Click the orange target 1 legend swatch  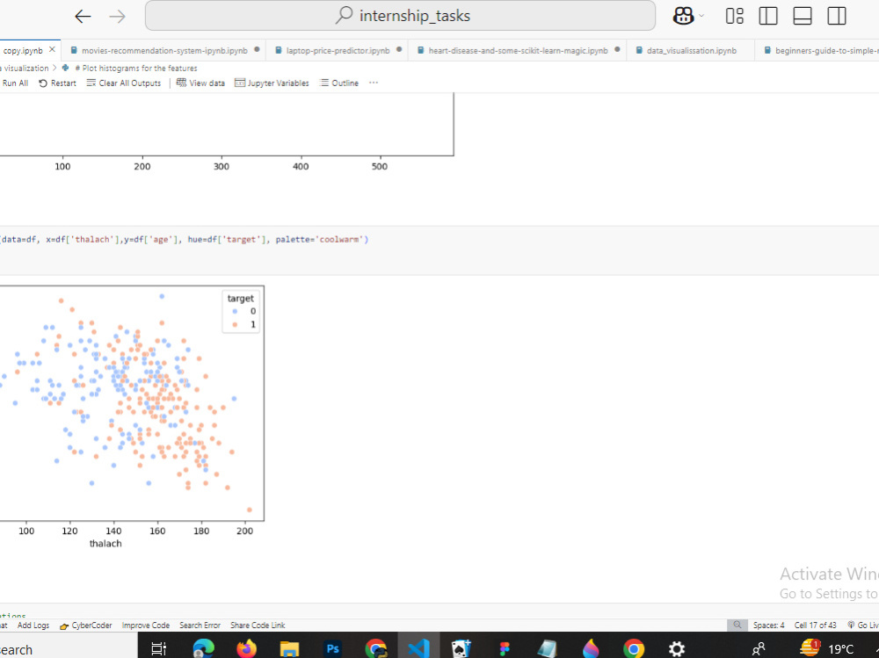(235, 324)
